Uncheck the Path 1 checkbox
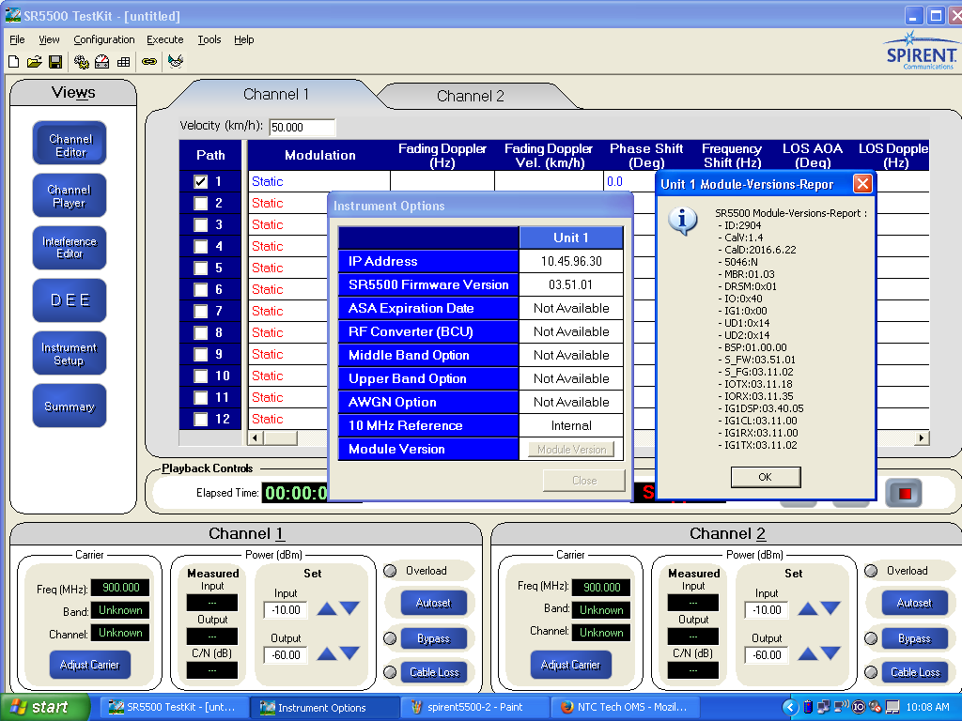 click(200, 182)
